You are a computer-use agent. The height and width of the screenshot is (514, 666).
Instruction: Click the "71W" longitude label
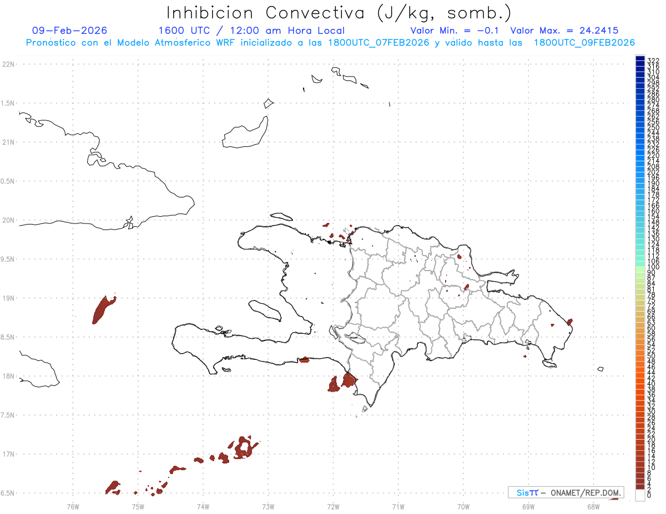[398, 506]
